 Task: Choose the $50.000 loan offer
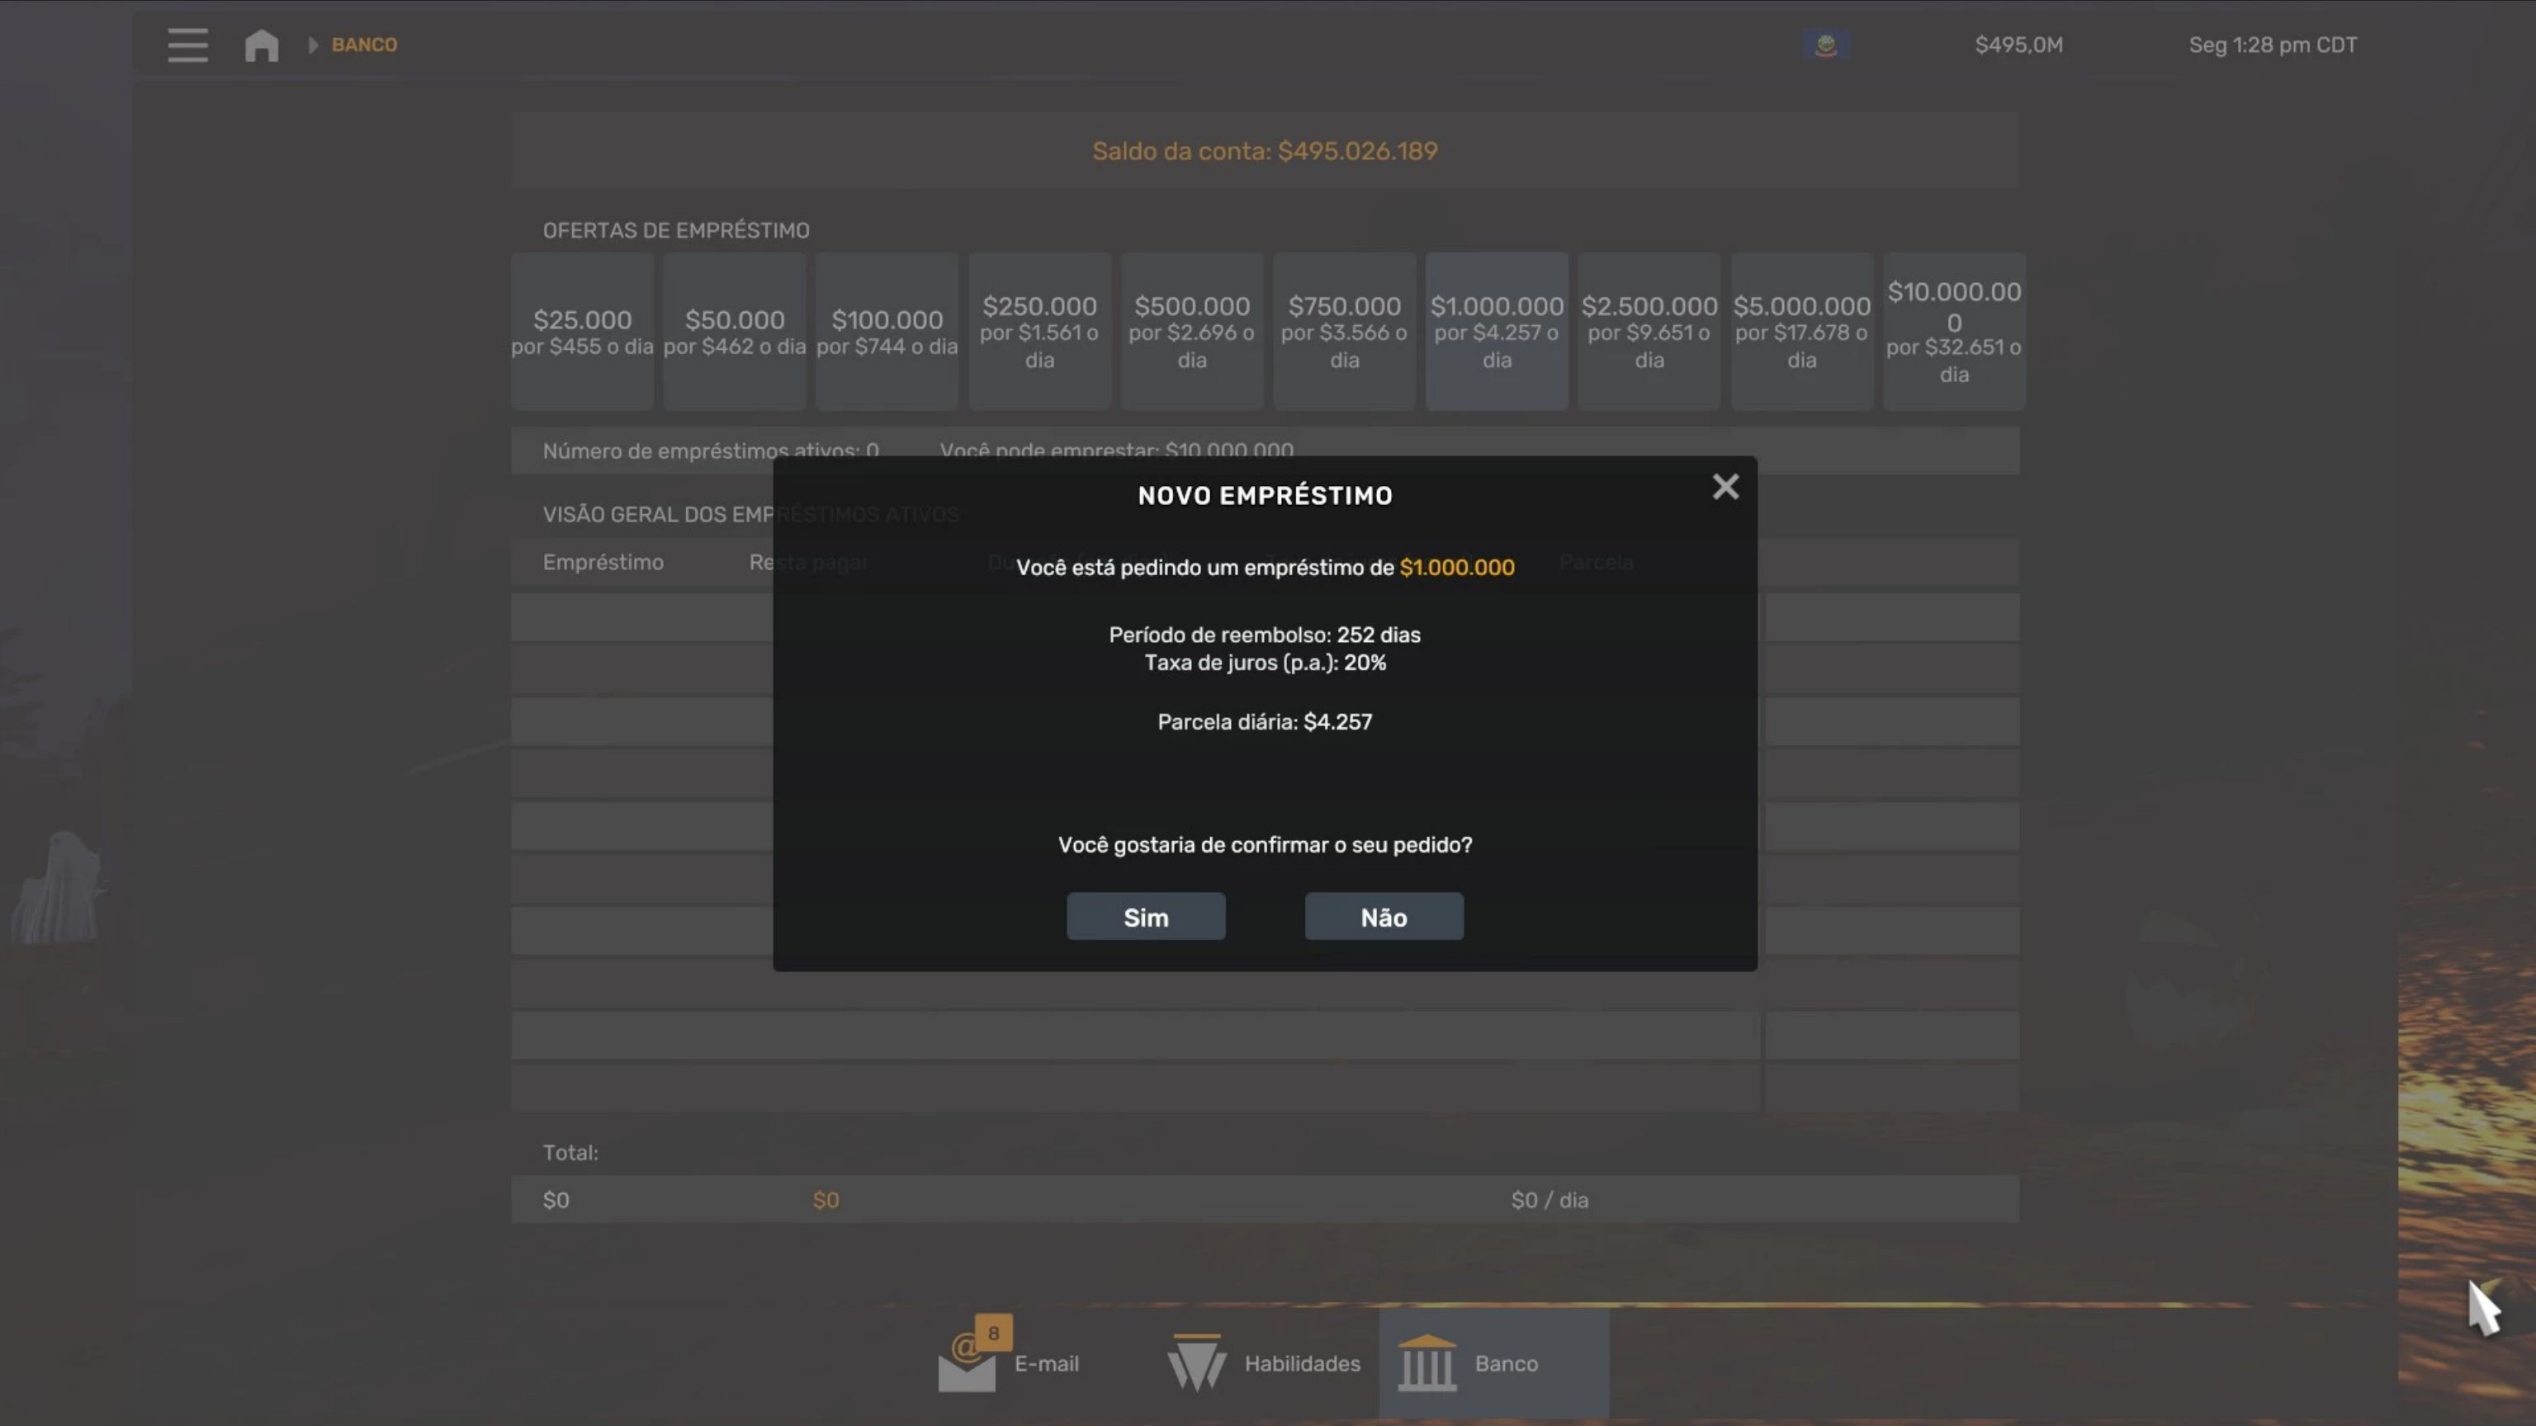[x=735, y=332]
